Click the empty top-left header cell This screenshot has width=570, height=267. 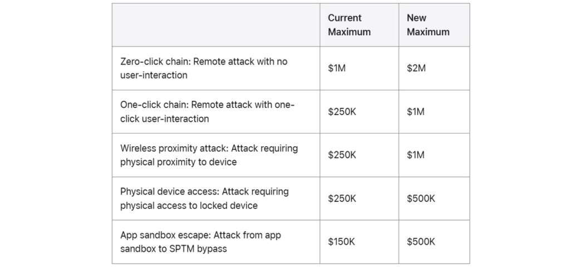(x=215, y=25)
